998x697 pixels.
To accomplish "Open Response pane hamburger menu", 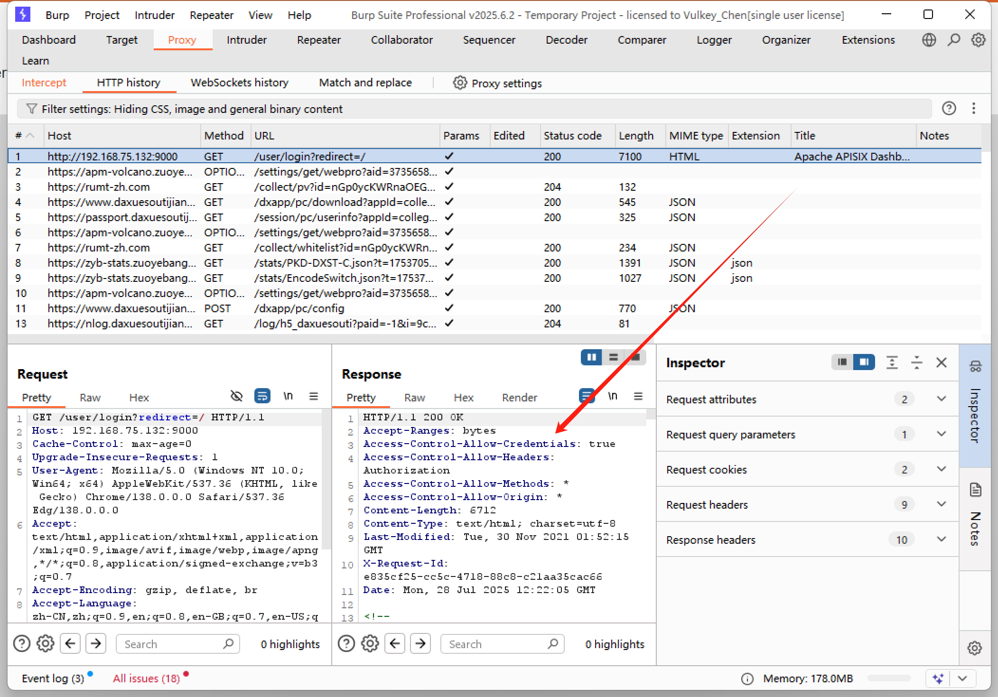I will coord(638,396).
